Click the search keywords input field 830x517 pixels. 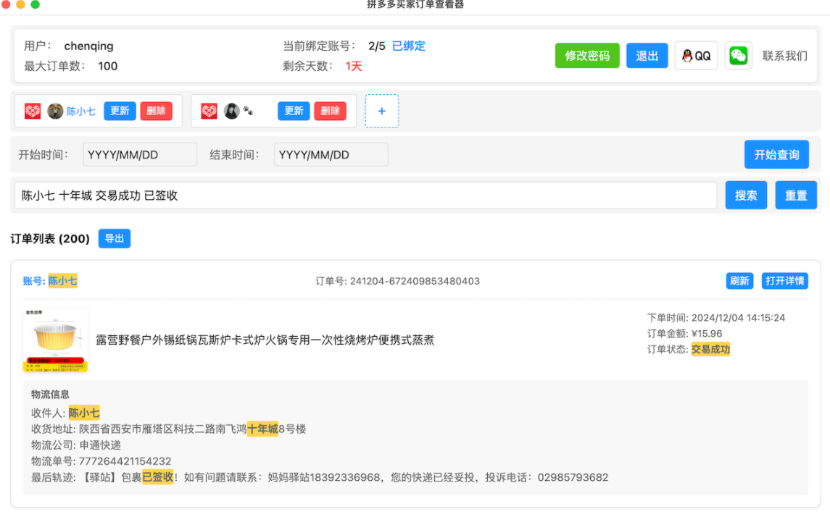(366, 196)
